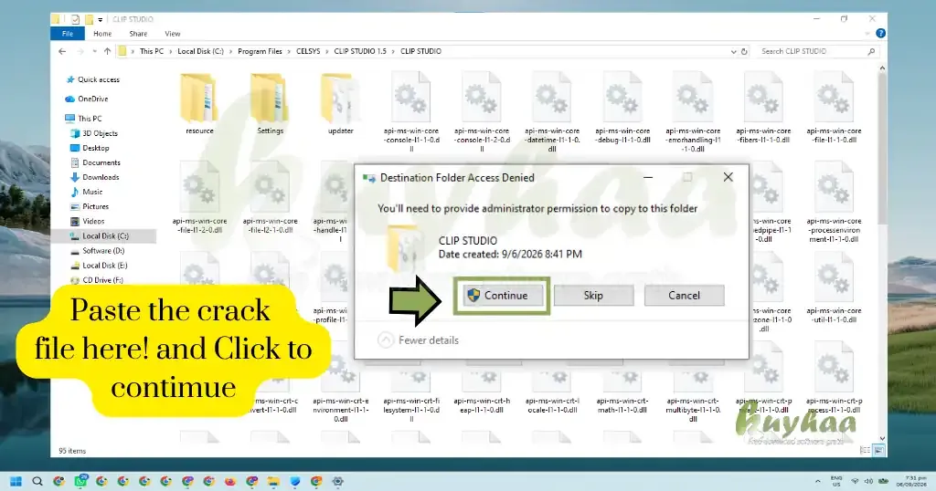Select Music in sidebar
This screenshot has height=491, width=936.
pos(87,192)
